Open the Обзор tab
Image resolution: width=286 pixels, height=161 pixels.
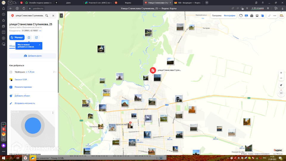[x=12, y=46]
